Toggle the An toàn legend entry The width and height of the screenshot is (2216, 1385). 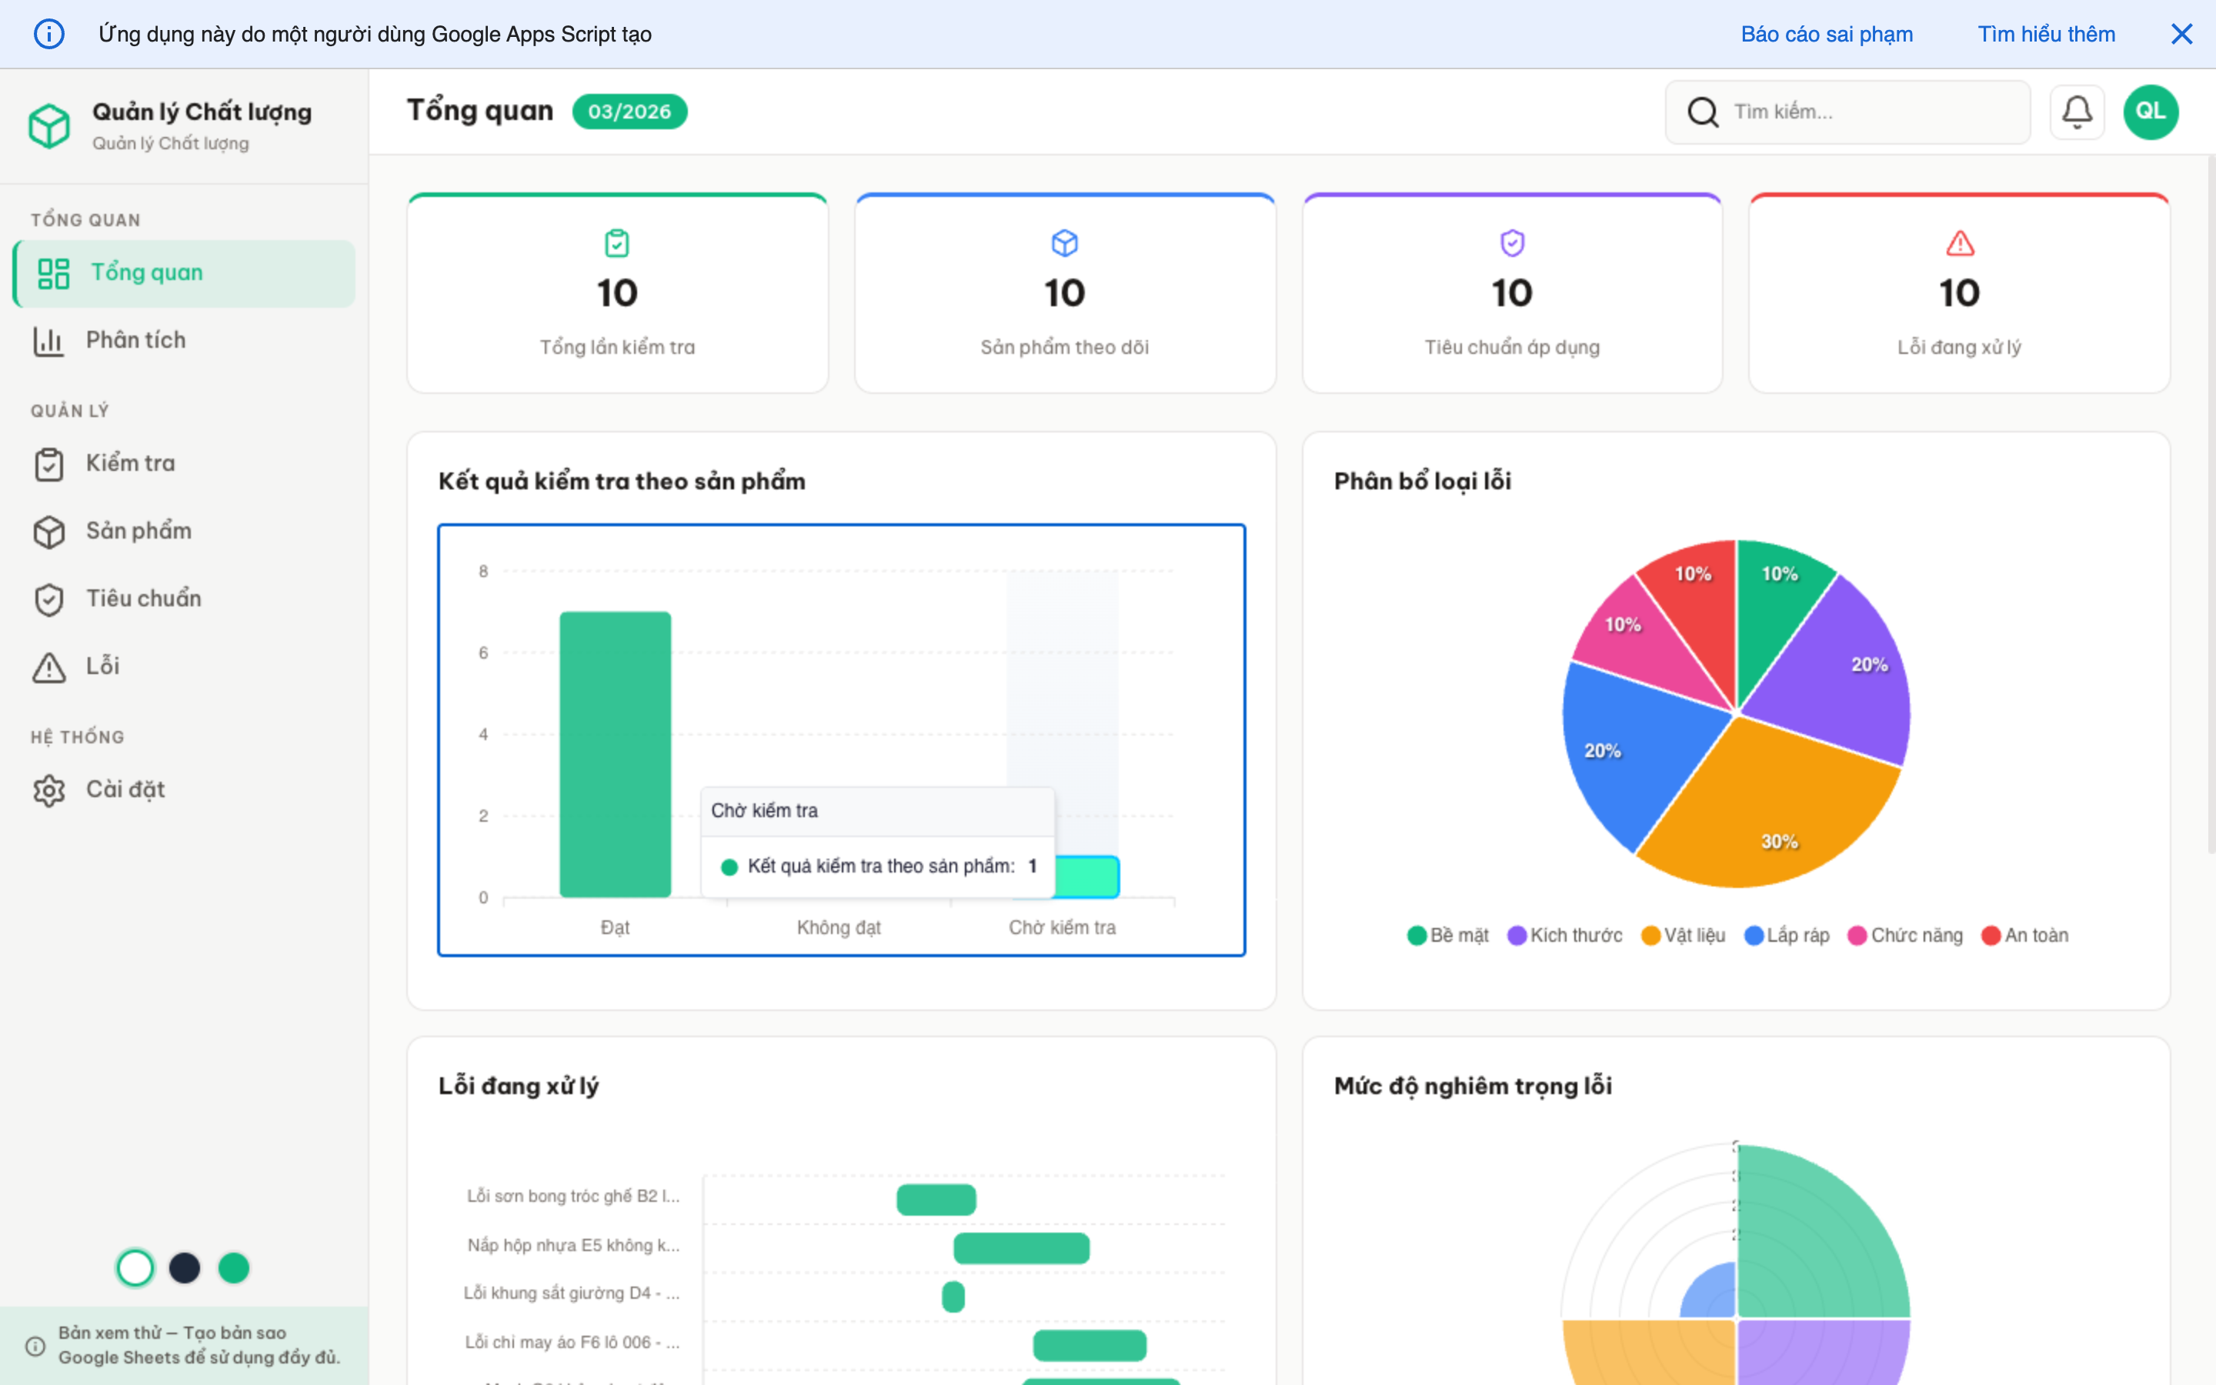pos(2025,935)
